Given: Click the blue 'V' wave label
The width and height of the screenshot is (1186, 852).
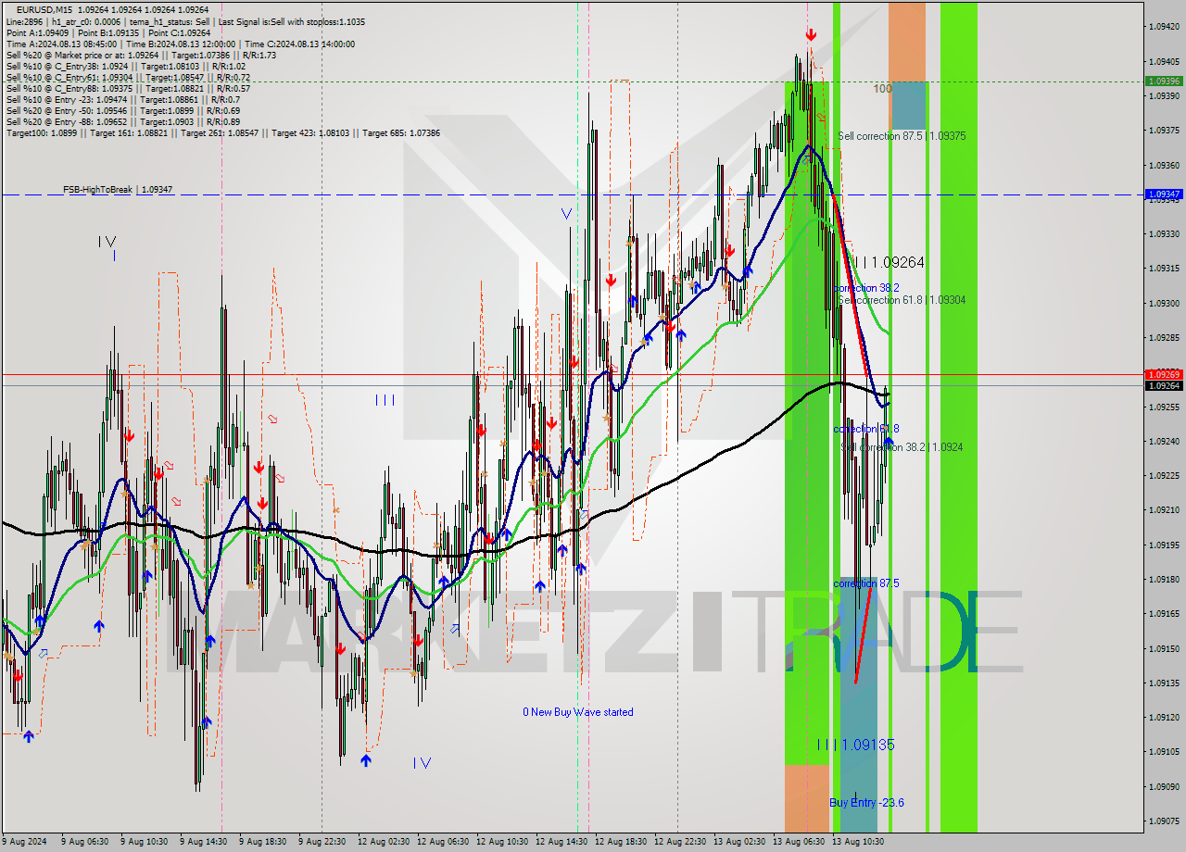Looking at the screenshot, I should [x=566, y=214].
